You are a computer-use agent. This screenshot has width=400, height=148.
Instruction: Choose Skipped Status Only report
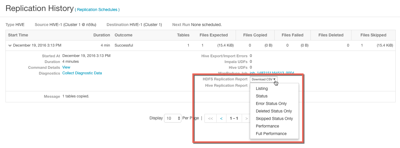[274, 119]
